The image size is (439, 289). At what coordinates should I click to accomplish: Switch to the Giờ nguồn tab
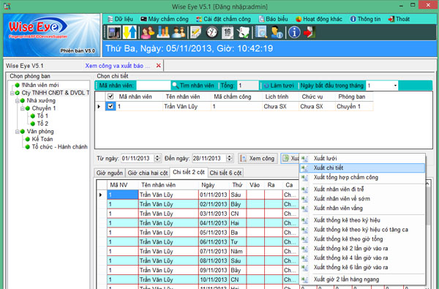110,173
